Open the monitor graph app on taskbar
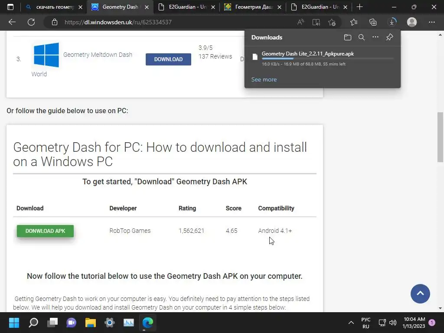 (x=129, y=323)
